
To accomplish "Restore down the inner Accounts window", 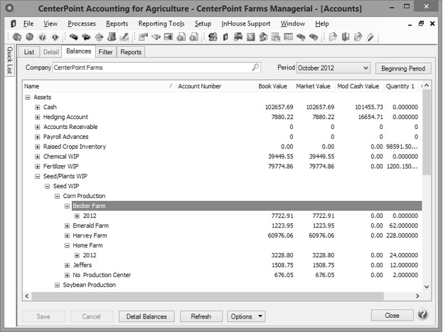I will [x=421, y=24].
